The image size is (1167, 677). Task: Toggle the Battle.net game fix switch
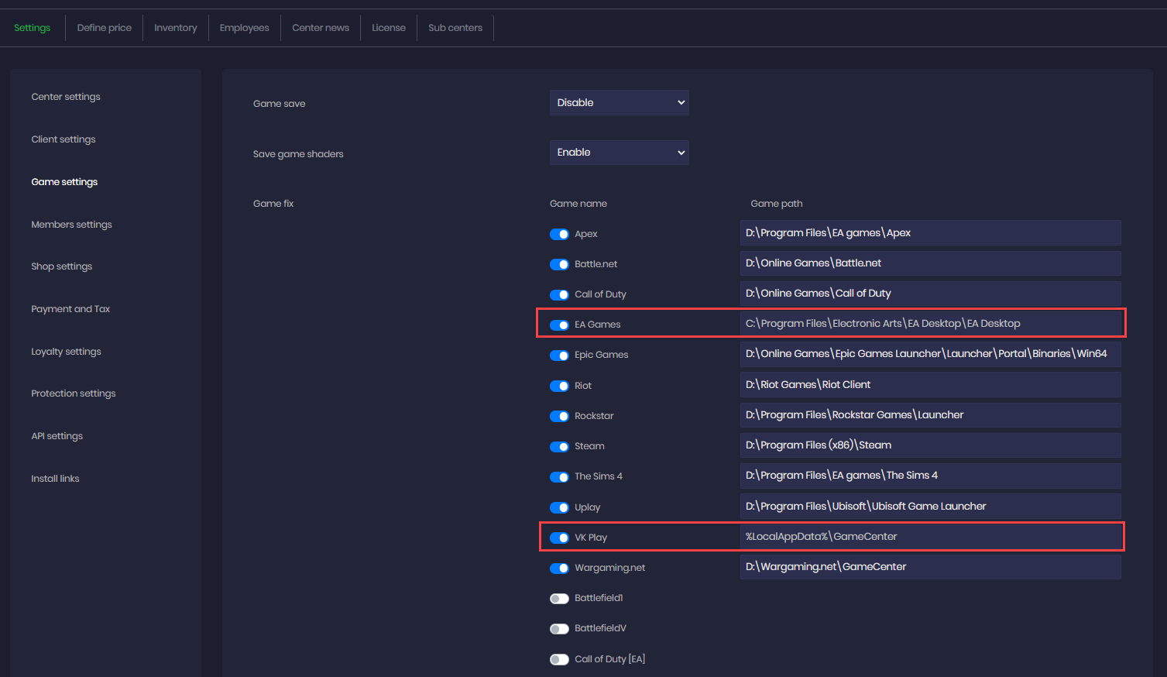tap(559, 264)
